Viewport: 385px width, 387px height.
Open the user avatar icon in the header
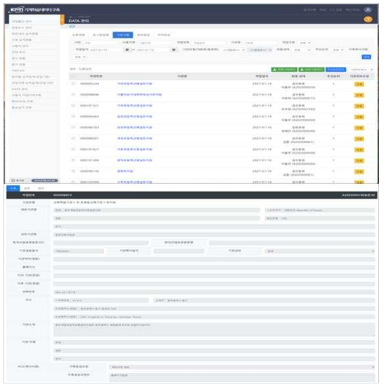point(368,10)
